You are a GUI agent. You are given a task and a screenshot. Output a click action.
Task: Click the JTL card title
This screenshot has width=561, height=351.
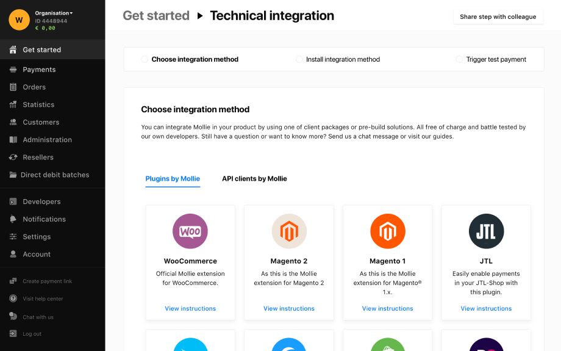486,261
